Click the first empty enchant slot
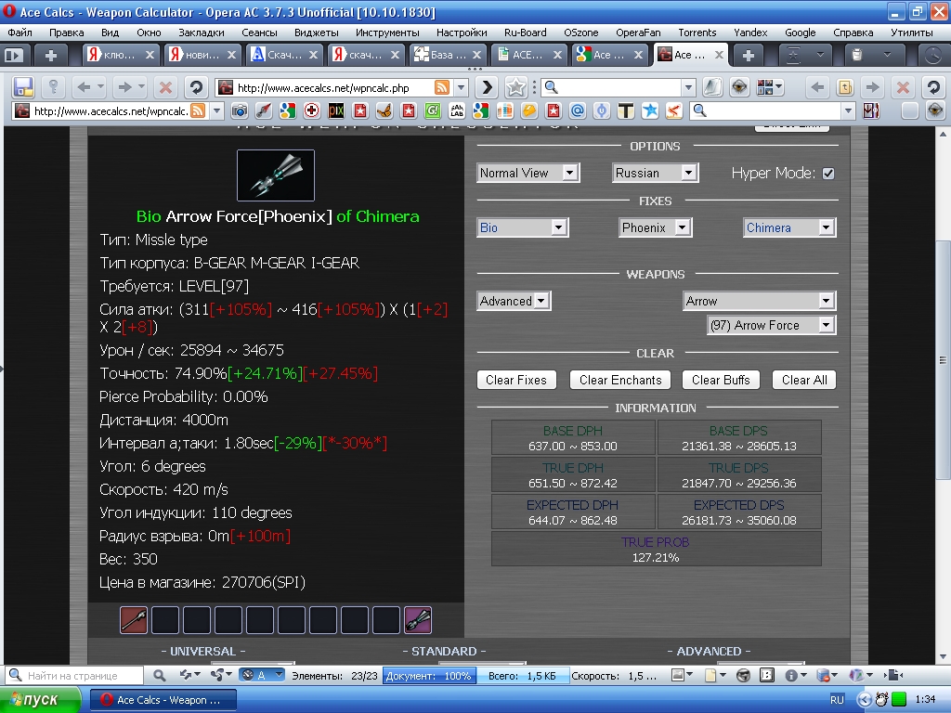 (165, 619)
